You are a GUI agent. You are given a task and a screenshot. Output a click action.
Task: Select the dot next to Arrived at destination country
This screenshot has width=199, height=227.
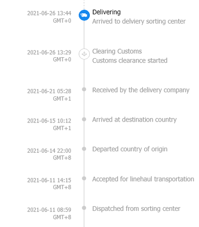(84, 119)
